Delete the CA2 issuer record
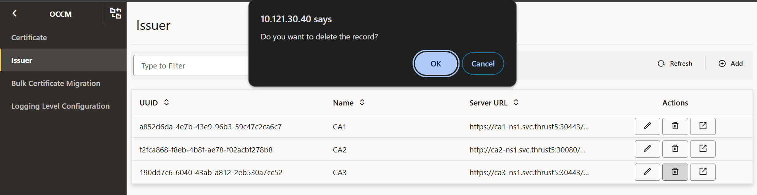The image size is (757, 195). pos(675,149)
